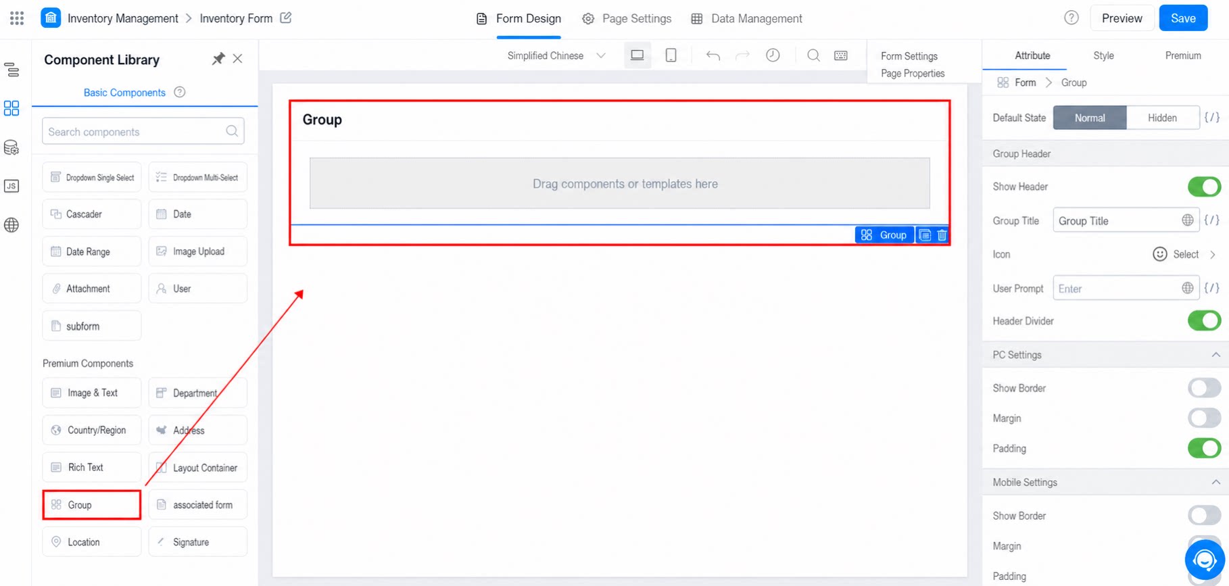Disable the Header Divider switch
This screenshot has height=586, width=1229.
tap(1204, 321)
